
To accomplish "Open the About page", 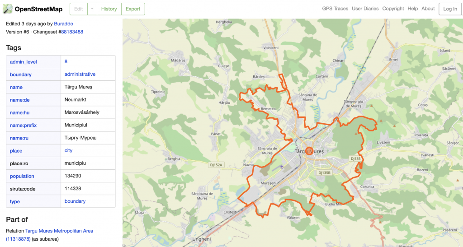I will pos(428,9).
